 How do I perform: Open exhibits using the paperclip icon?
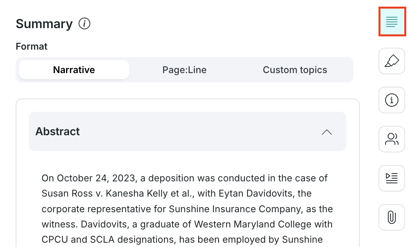pos(391,217)
